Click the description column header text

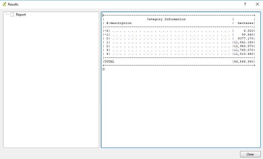(121, 23)
